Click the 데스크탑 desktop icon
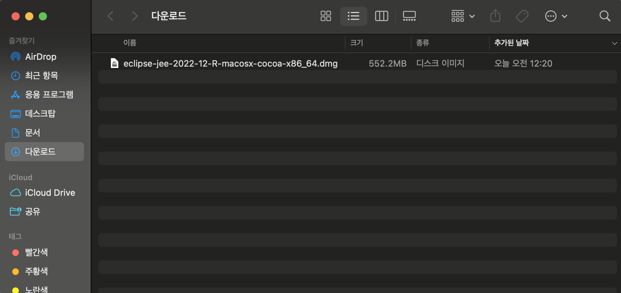621x293 pixels. pyautogui.click(x=16, y=114)
